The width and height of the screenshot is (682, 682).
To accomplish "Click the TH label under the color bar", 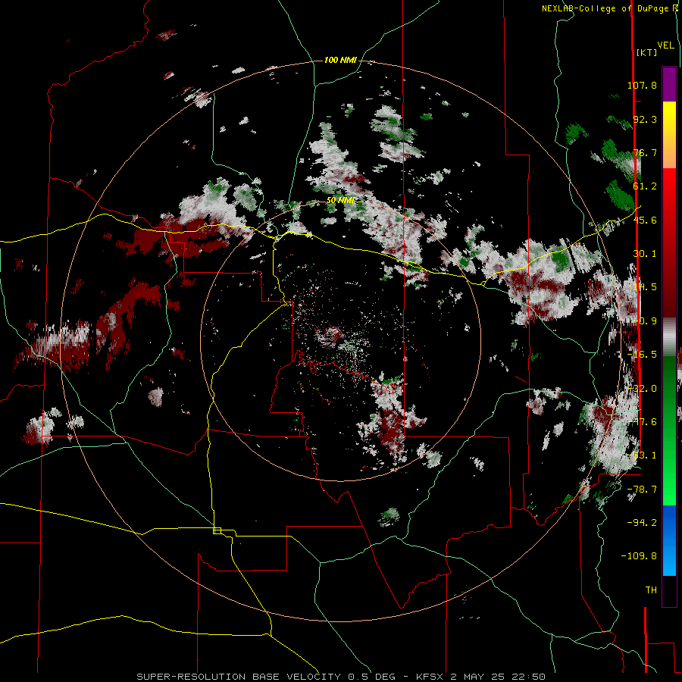I will click(651, 590).
